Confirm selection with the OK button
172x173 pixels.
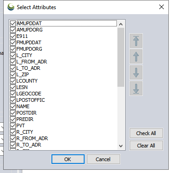[x=68, y=159]
